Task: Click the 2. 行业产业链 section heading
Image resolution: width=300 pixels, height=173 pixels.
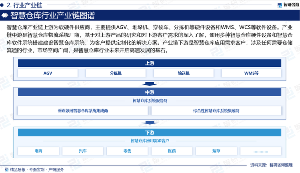Action: click(x=24, y=5)
